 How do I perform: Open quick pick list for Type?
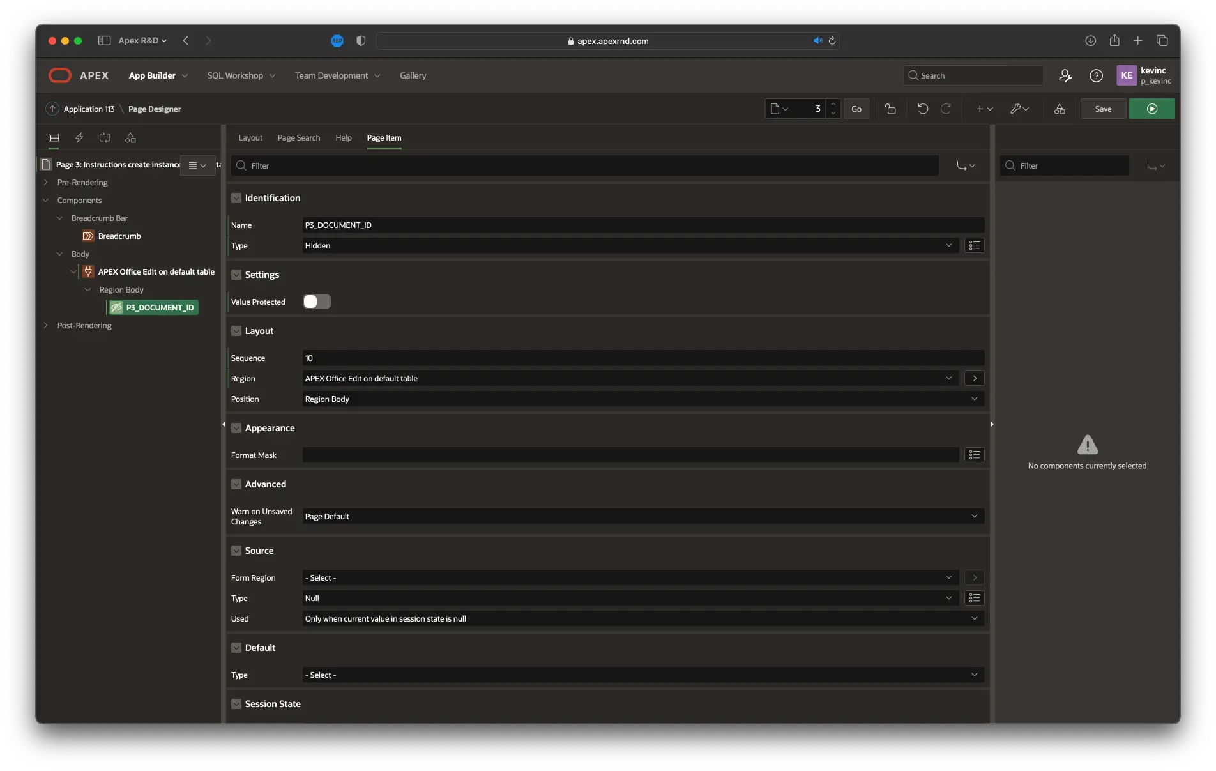[x=974, y=245]
